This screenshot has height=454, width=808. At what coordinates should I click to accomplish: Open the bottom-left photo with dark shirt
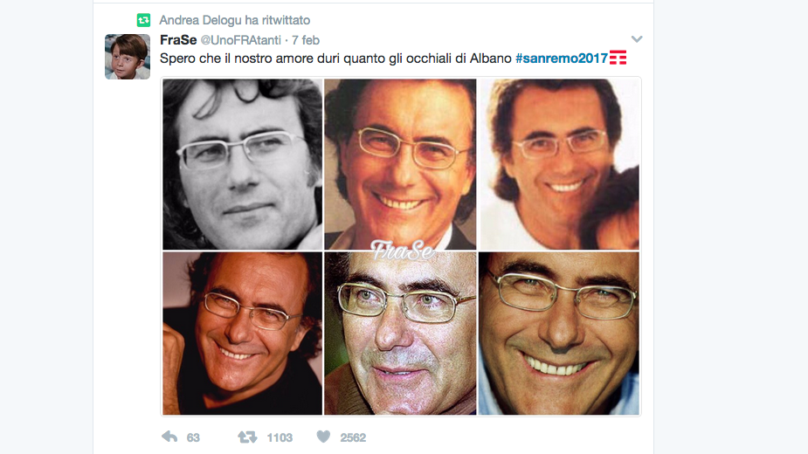pos(242,334)
